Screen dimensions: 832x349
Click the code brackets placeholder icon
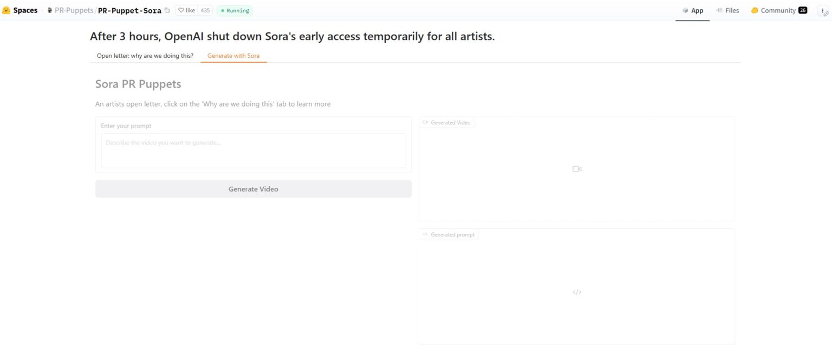pos(577,292)
